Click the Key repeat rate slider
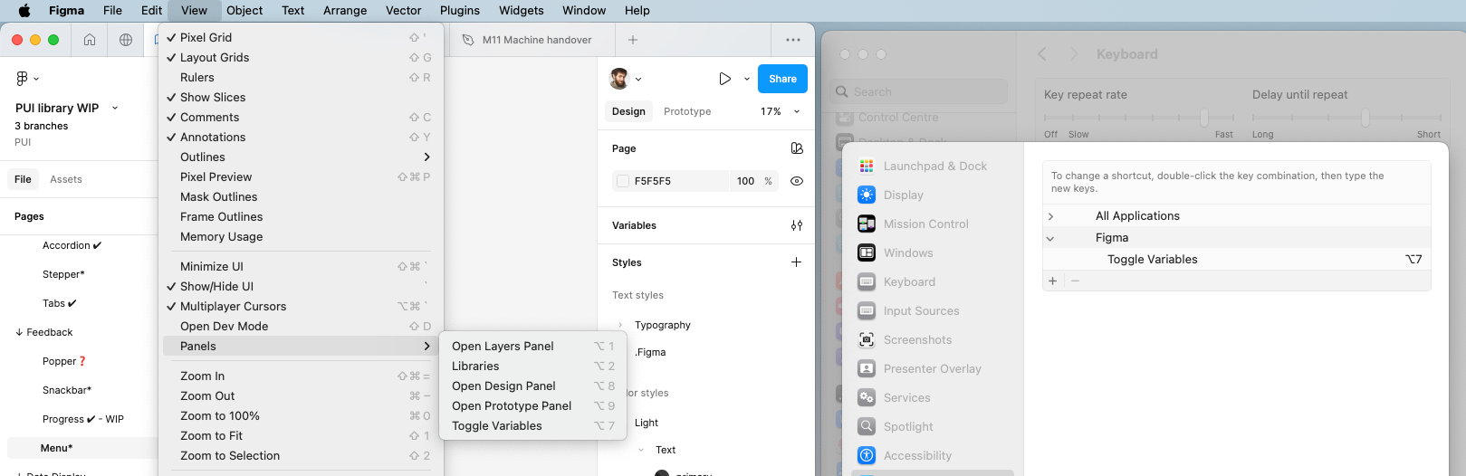Viewport: 1466px width, 476px height. point(1138,118)
